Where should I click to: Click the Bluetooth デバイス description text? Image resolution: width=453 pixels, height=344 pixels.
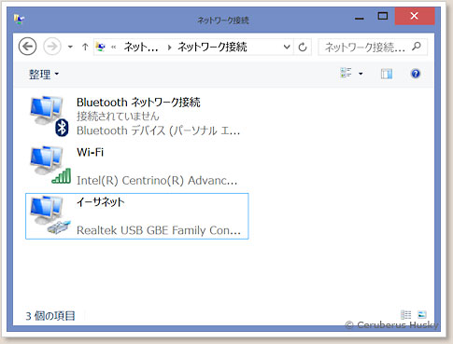tap(158, 131)
